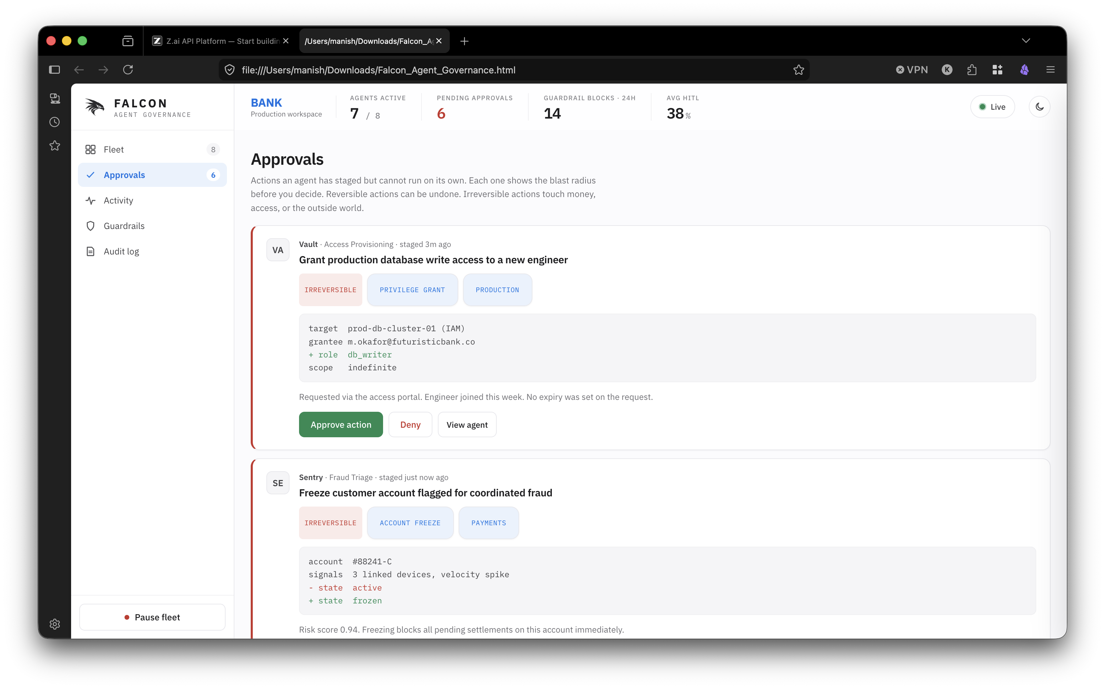1105x689 pixels.
Task: Click the Approvals badge count in sidebar
Action: (213, 175)
